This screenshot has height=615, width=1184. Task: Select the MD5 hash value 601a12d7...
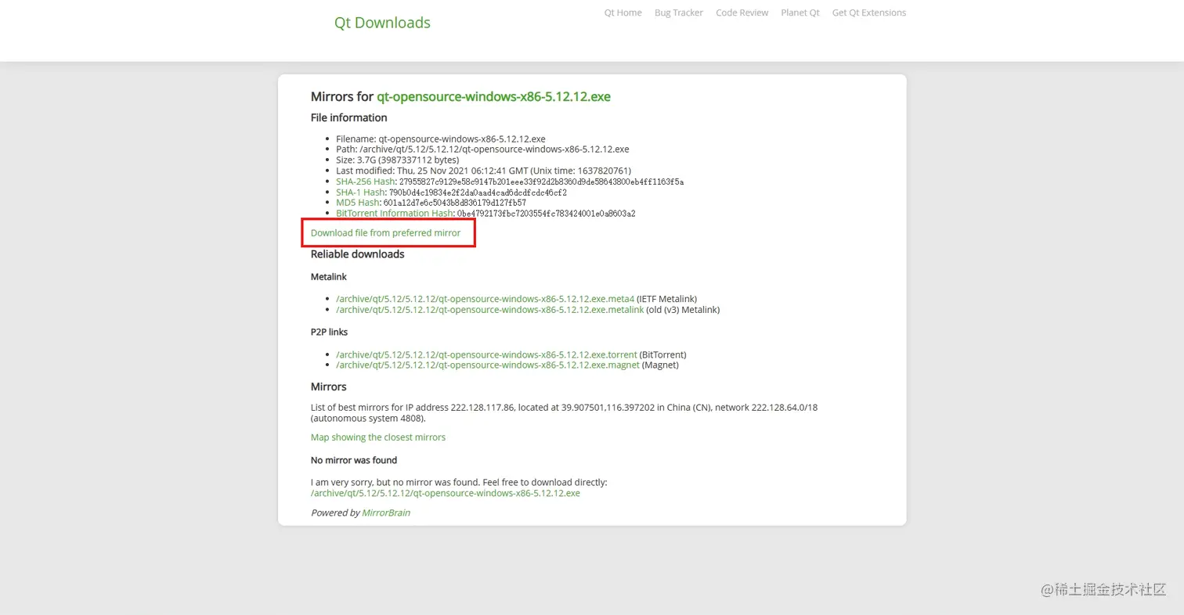454,203
